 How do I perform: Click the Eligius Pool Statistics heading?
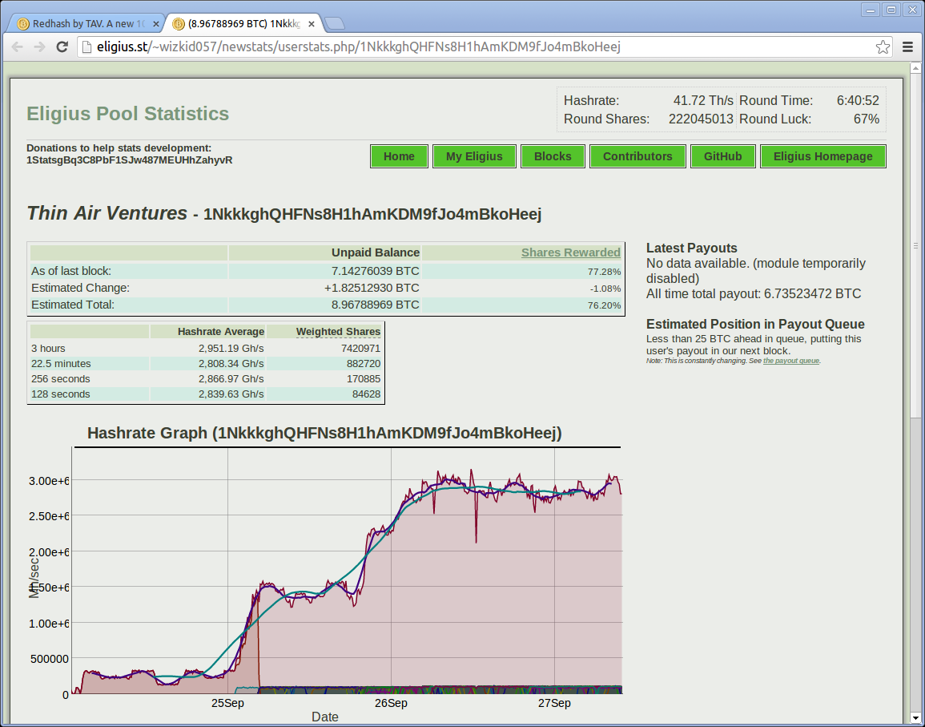127,113
